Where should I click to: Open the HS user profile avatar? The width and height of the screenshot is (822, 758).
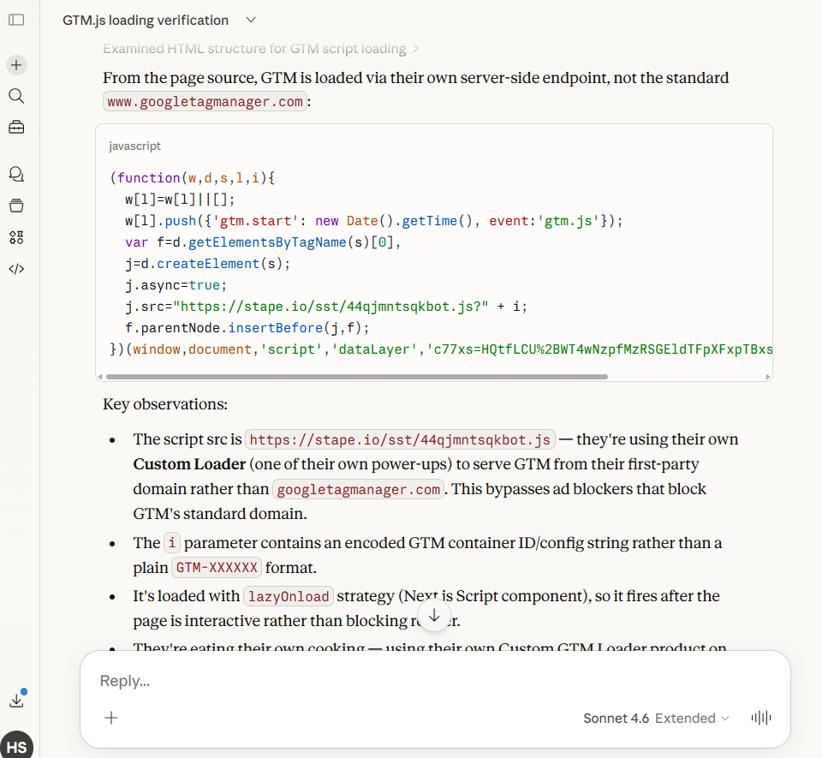[x=16, y=746]
